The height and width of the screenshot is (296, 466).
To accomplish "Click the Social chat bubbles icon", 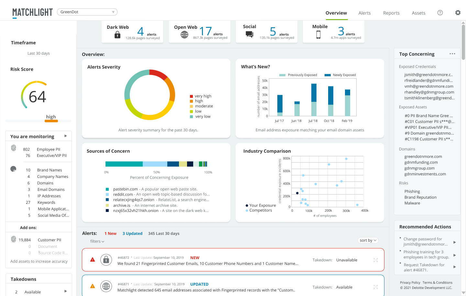I will 250,34.
